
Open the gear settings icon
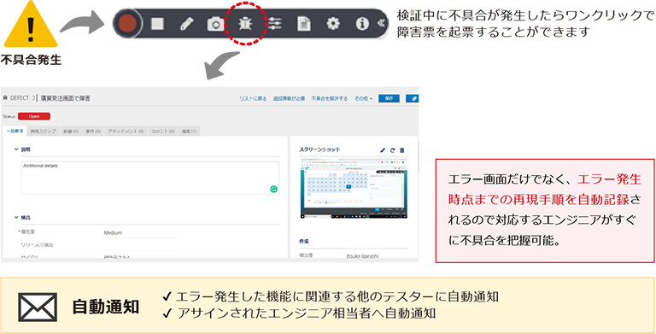point(333,24)
